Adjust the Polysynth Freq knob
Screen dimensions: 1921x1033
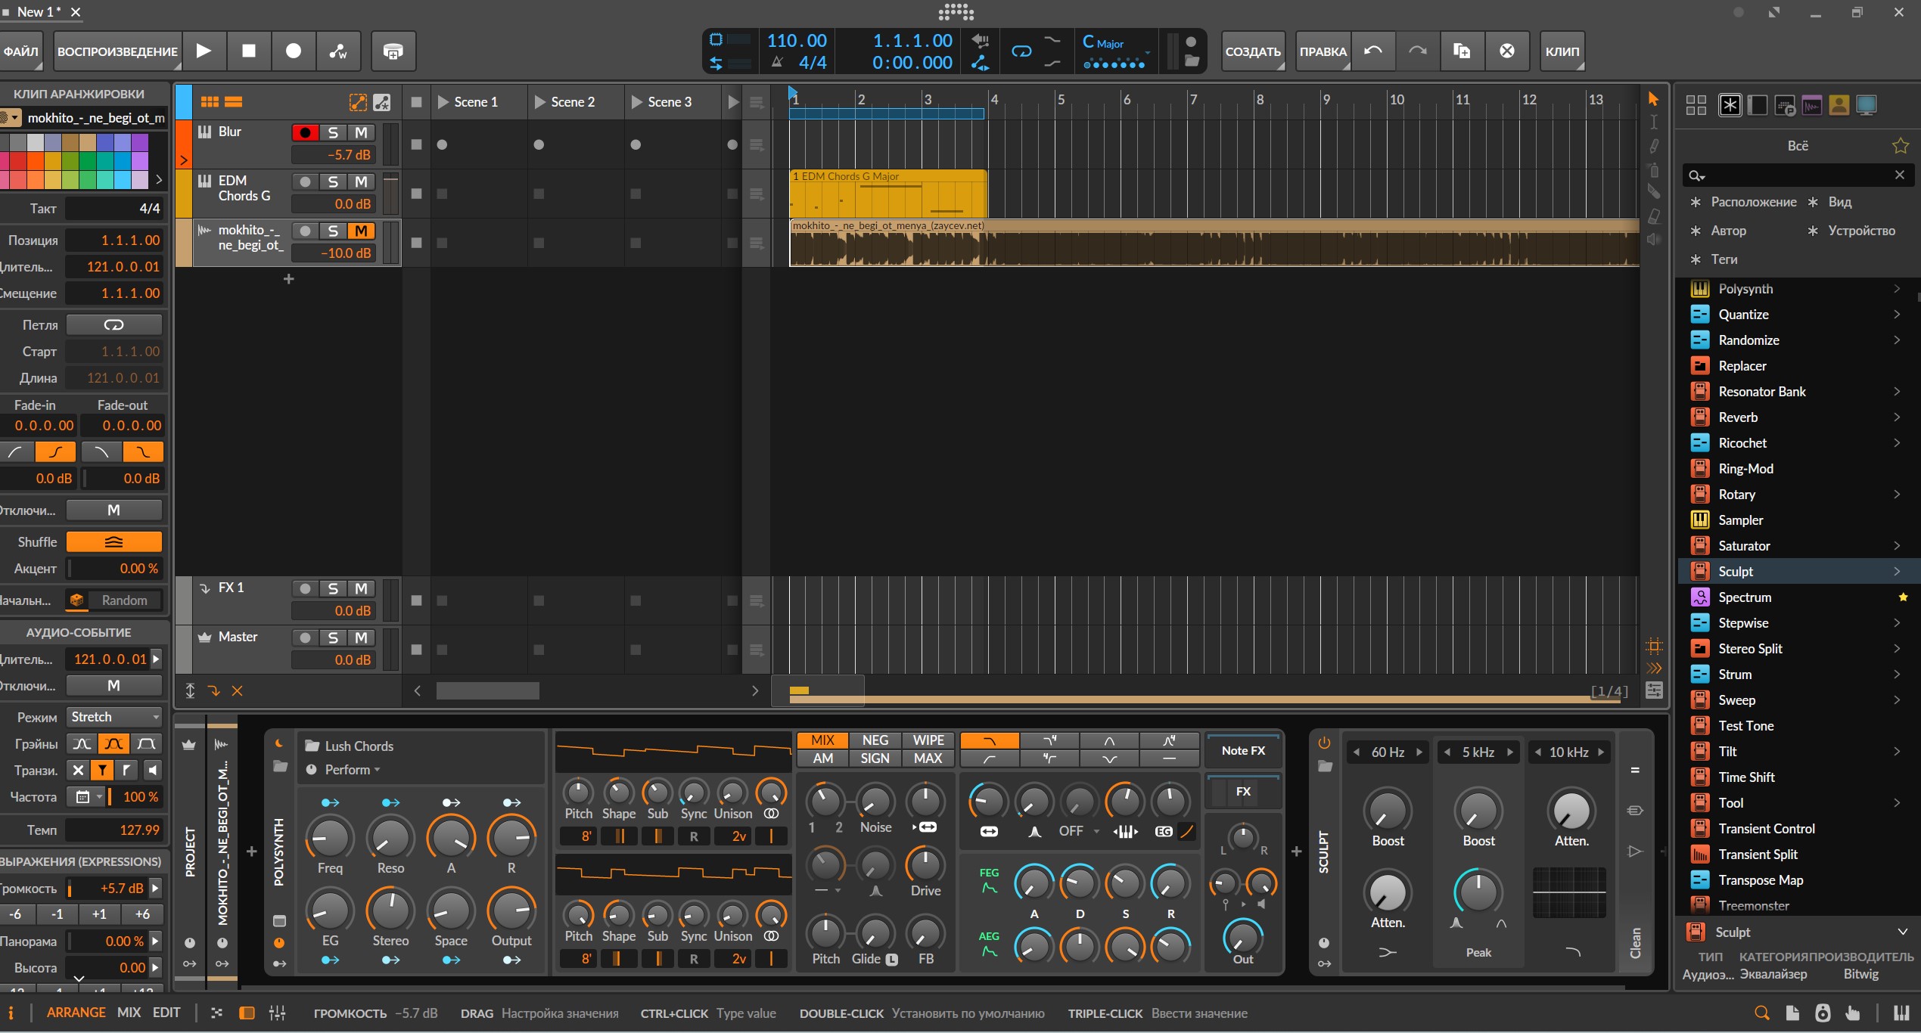(x=330, y=837)
